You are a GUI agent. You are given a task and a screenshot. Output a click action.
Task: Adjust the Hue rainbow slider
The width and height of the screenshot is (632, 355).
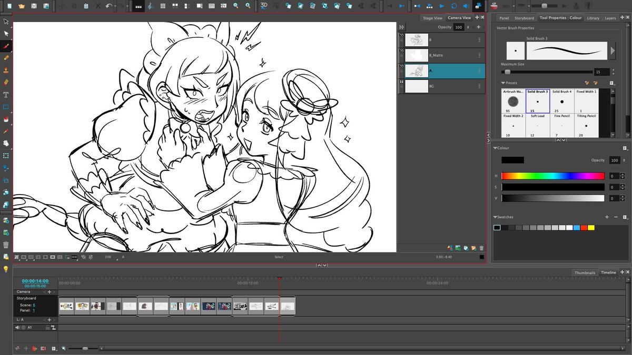tap(553, 176)
